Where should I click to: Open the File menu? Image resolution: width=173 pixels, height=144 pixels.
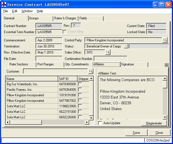point(6,11)
